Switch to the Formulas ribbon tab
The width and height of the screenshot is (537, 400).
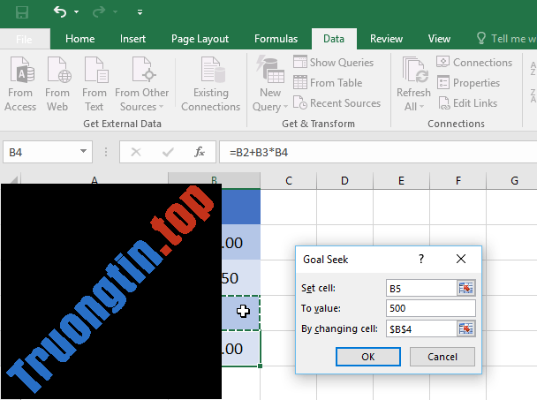[276, 39]
